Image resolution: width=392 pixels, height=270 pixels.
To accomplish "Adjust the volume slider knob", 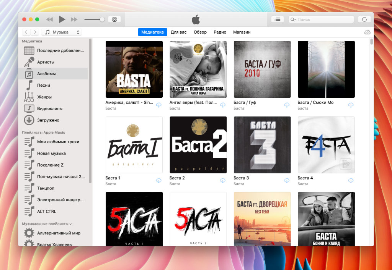I will click(x=102, y=19).
